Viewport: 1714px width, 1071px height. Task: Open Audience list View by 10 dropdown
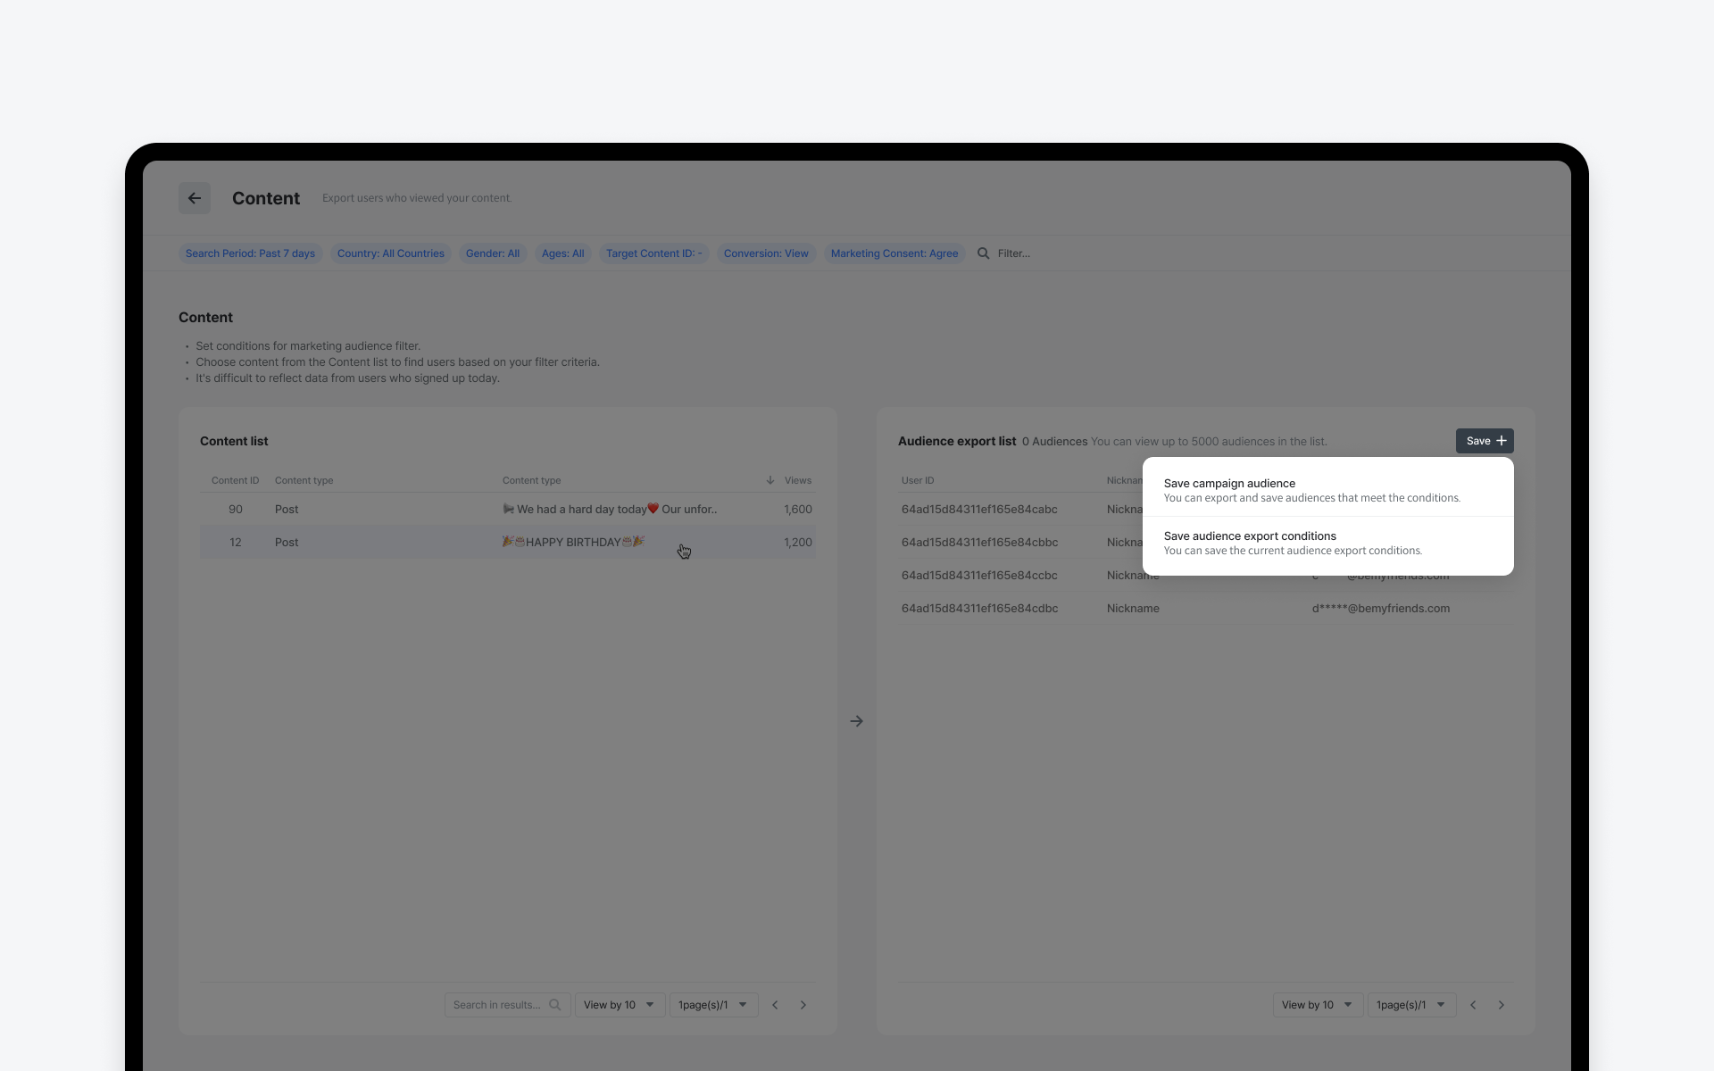(1318, 1005)
